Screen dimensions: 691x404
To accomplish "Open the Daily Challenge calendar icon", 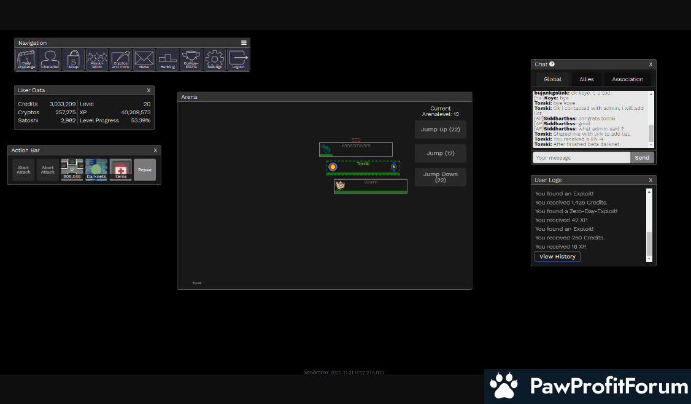I will click(26, 60).
